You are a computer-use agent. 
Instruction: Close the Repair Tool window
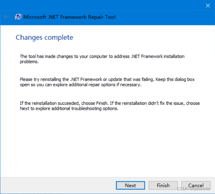[208, 5]
